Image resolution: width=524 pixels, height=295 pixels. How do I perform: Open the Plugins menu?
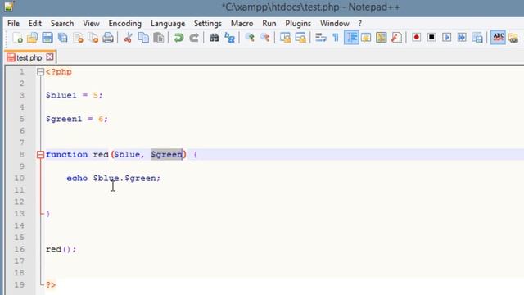point(298,24)
